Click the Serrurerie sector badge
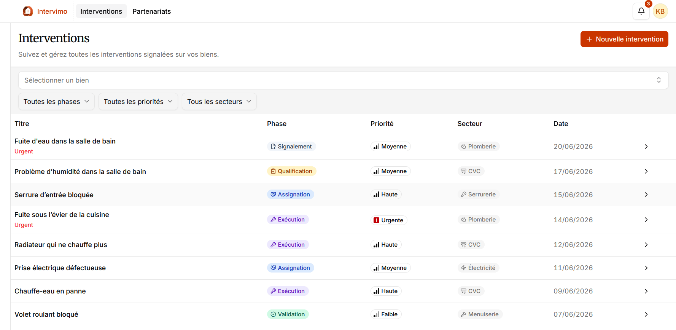The width and height of the screenshot is (676, 330). (x=479, y=194)
